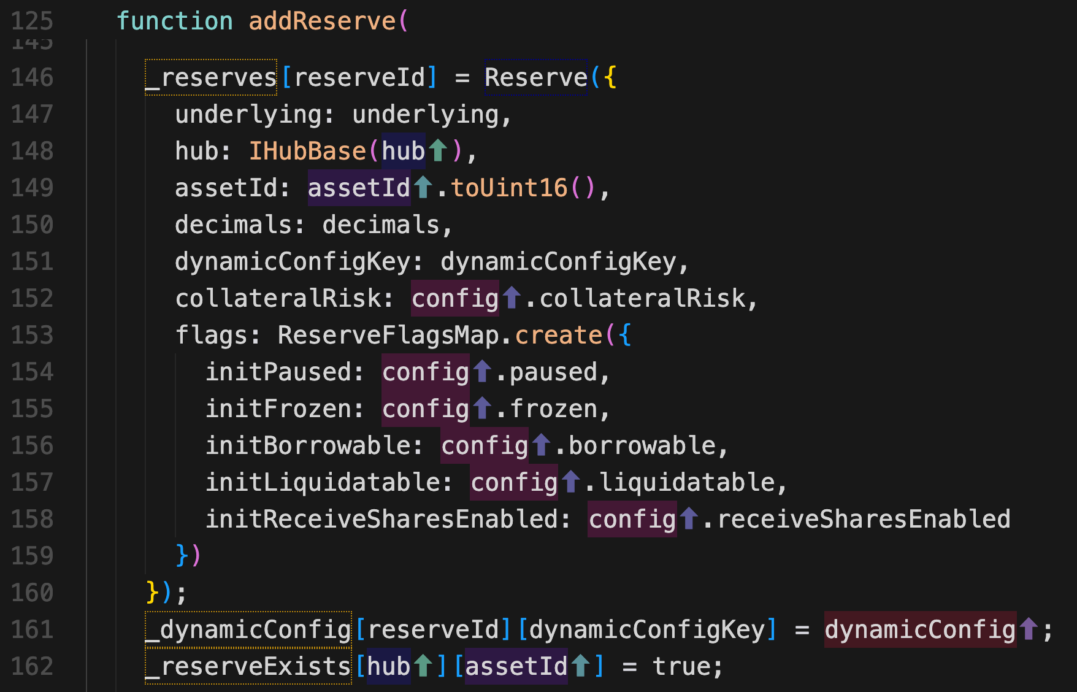
Task: Click _dynamicConfig identifier on line 161
Action: pyautogui.click(x=248, y=629)
